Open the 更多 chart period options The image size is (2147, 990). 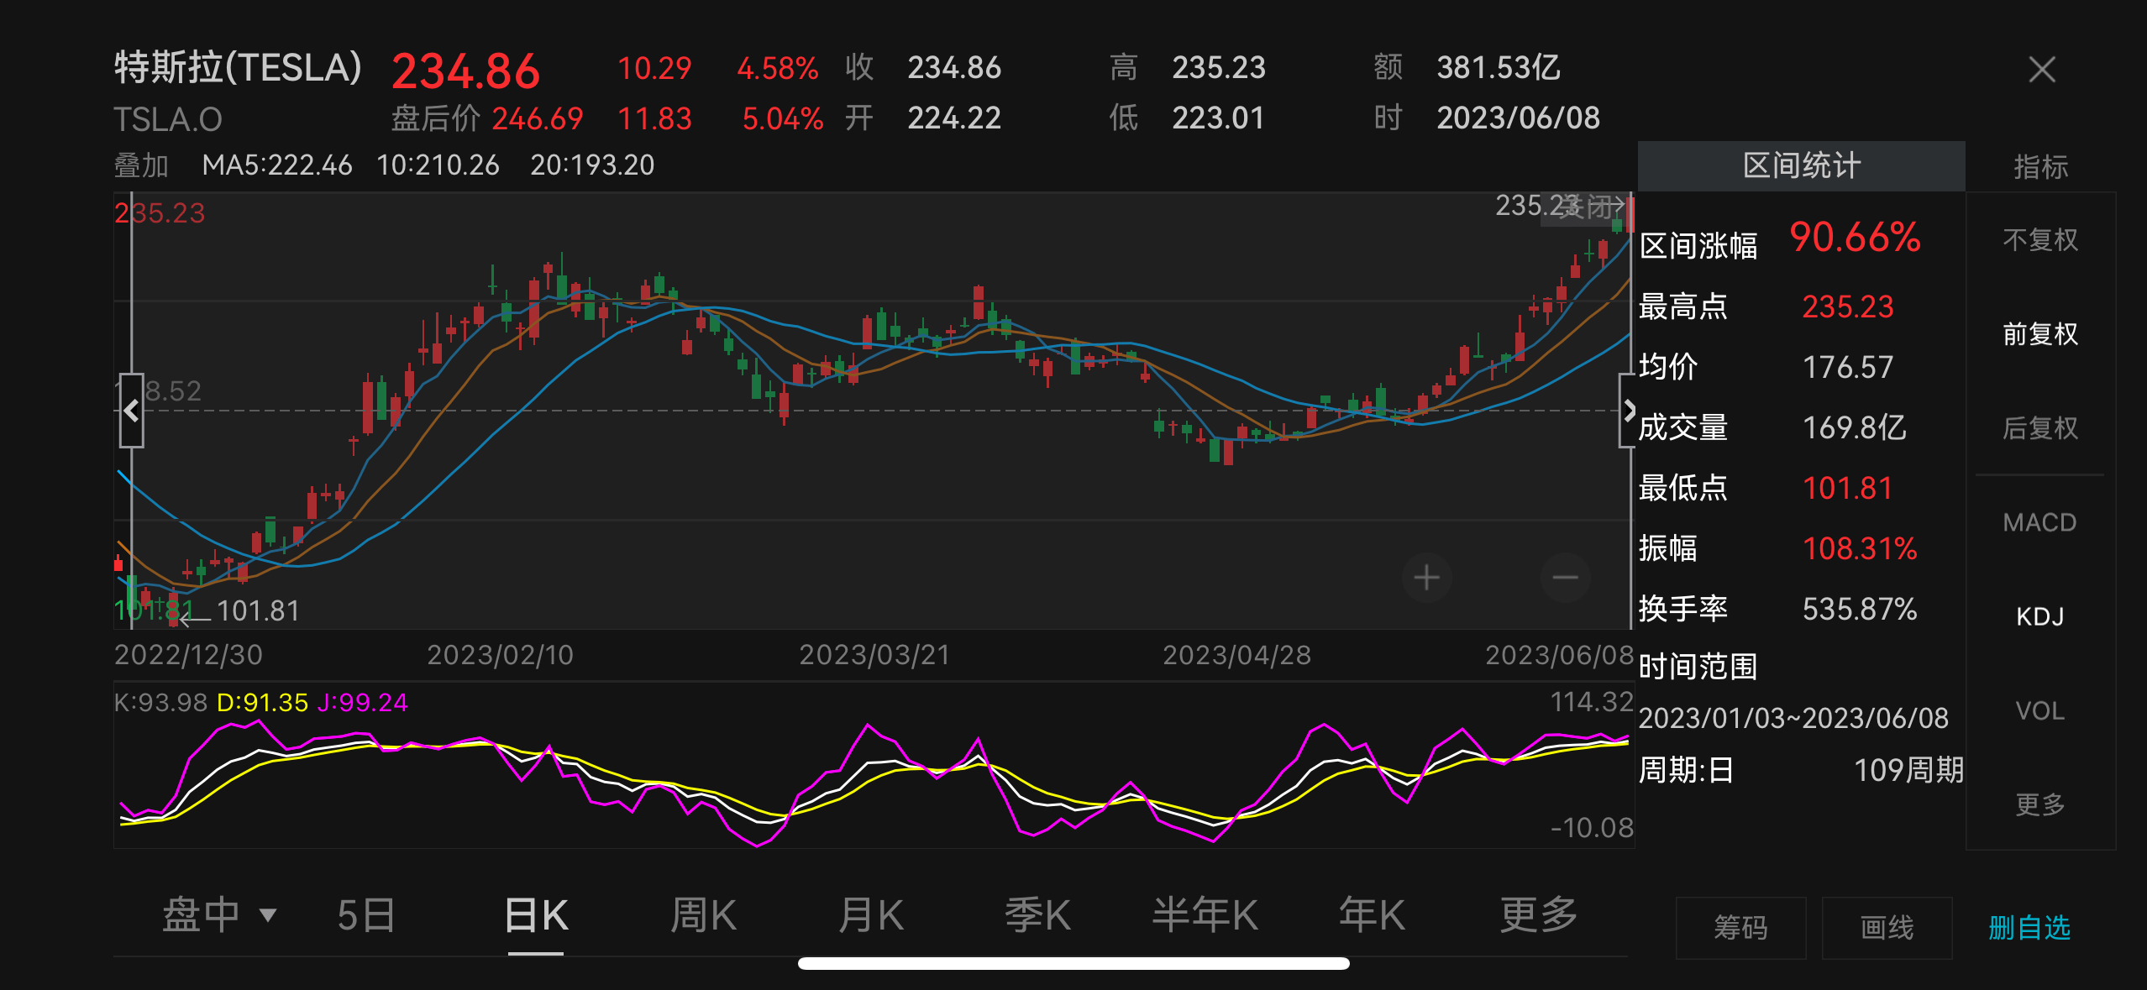pyautogui.click(x=1539, y=914)
